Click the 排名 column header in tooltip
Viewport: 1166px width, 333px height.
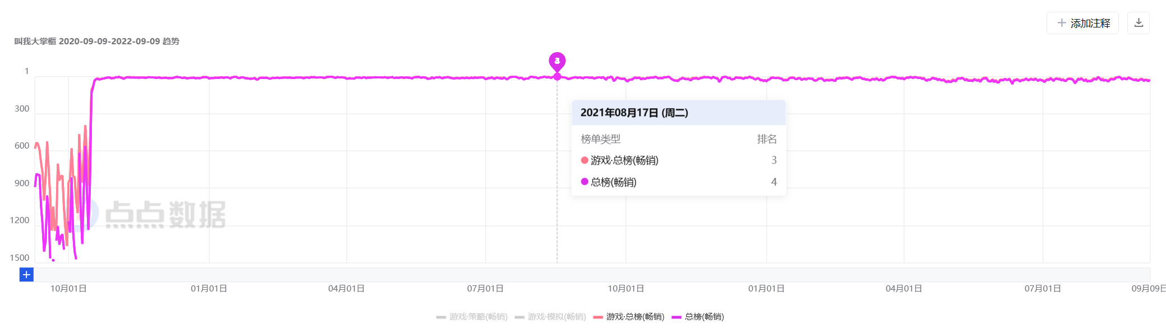[767, 139]
